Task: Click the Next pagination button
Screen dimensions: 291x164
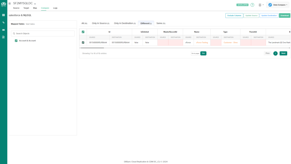Action: pyautogui.click(x=283, y=53)
